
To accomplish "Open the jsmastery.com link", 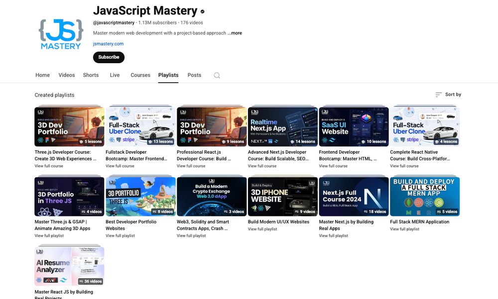I will click(x=108, y=44).
